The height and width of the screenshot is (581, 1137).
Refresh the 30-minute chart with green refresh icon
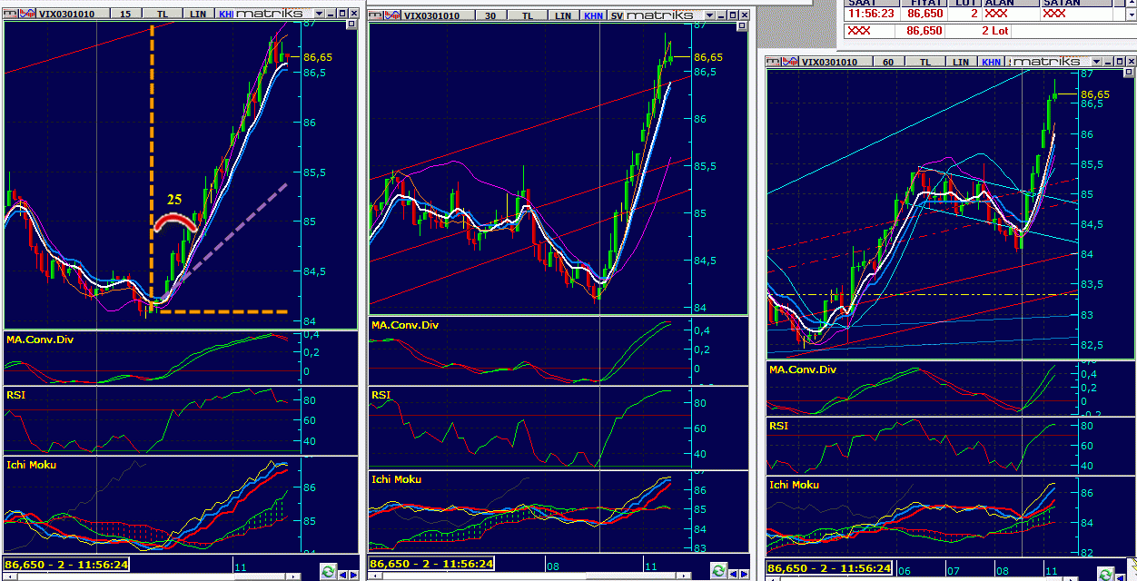click(x=718, y=571)
